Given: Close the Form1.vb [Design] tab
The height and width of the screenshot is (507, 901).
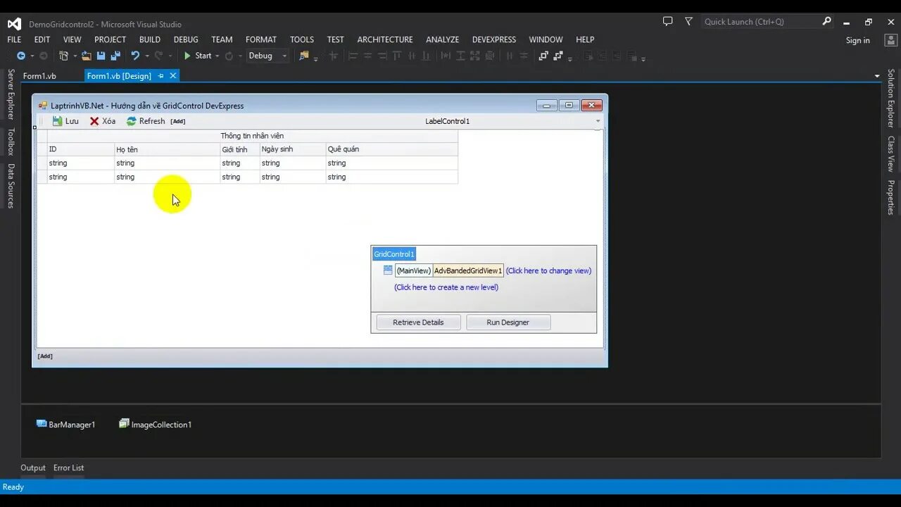Looking at the screenshot, I should coord(173,75).
